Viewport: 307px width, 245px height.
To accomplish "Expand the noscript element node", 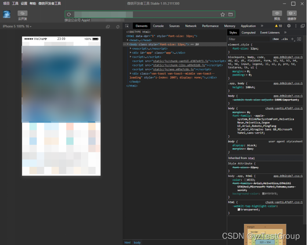I will click(x=131, y=48).
